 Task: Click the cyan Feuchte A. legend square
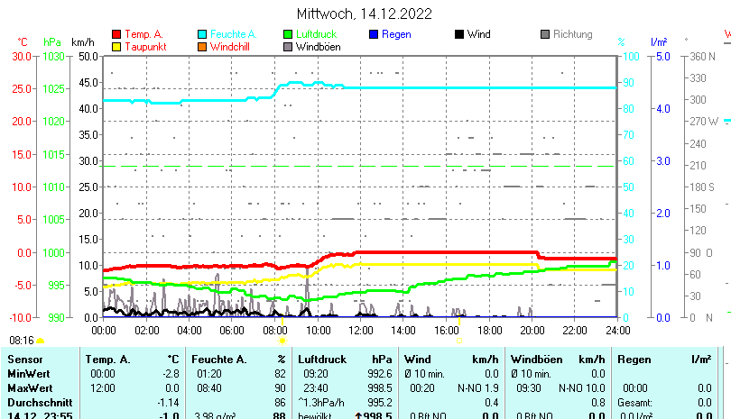click(x=202, y=34)
